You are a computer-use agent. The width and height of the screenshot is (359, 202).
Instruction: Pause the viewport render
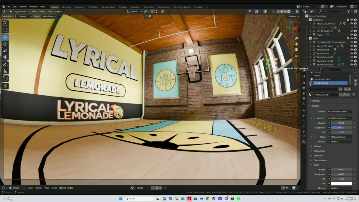pos(297,12)
